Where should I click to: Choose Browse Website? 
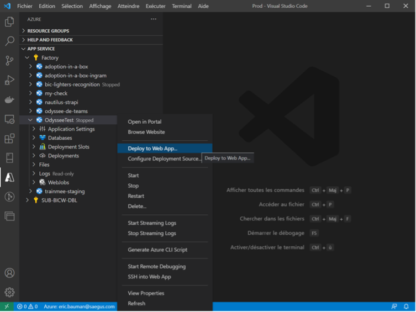tap(165, 132)
